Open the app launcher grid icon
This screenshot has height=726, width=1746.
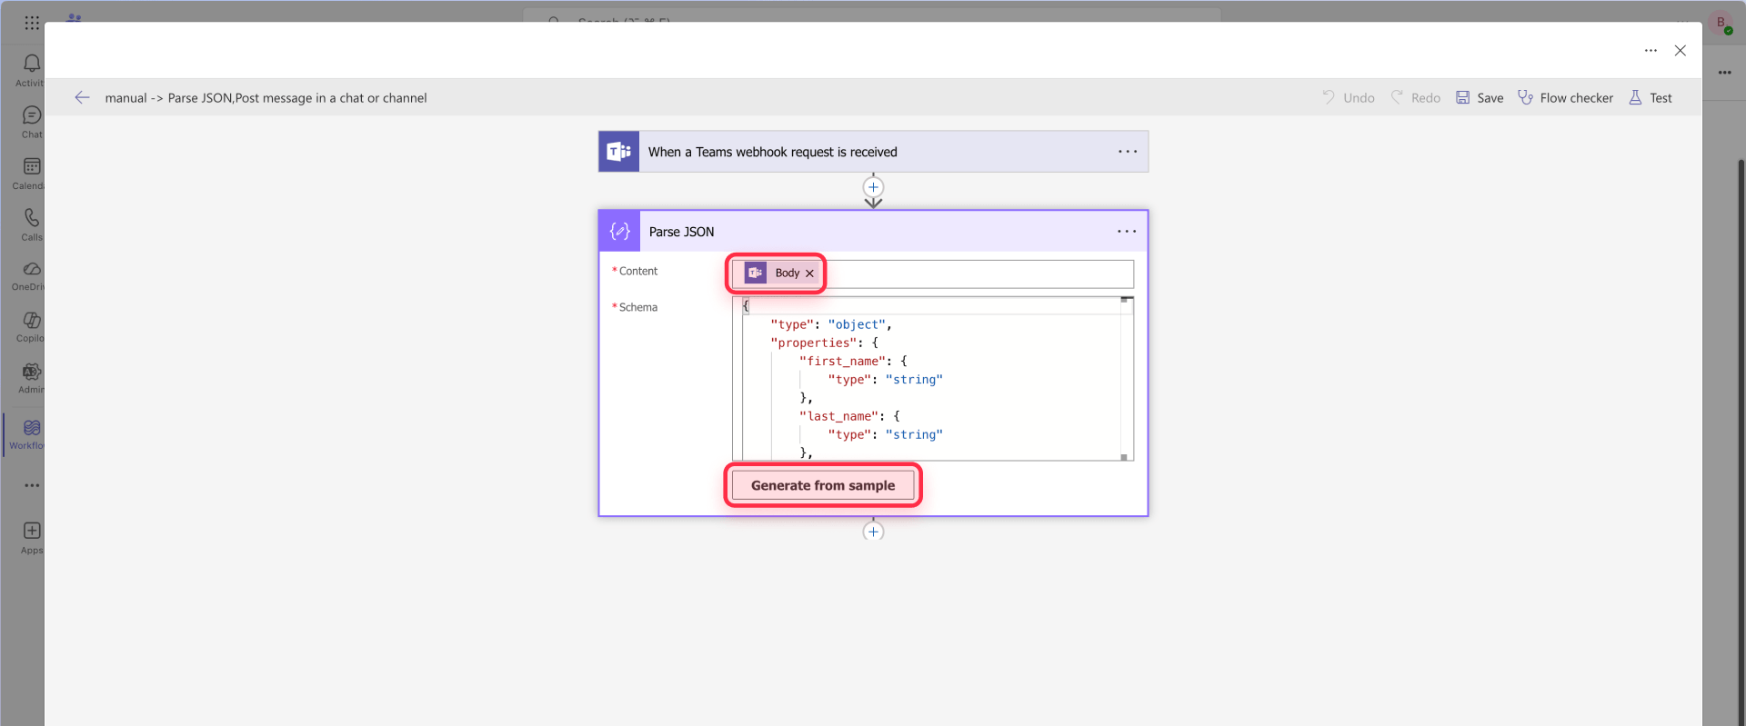(32, 23)
